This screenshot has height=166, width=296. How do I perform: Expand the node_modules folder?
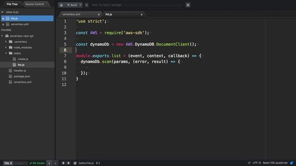tap(6, 47)
